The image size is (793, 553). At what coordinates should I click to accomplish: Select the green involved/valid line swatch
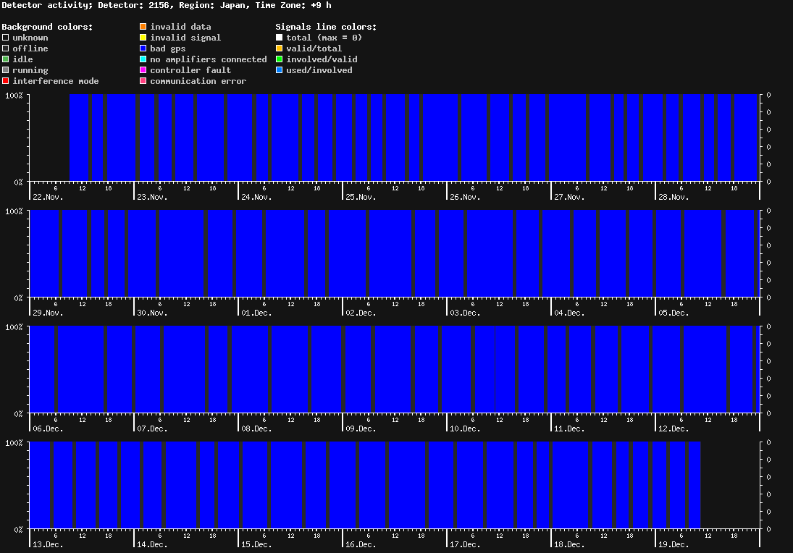(280, 59)
